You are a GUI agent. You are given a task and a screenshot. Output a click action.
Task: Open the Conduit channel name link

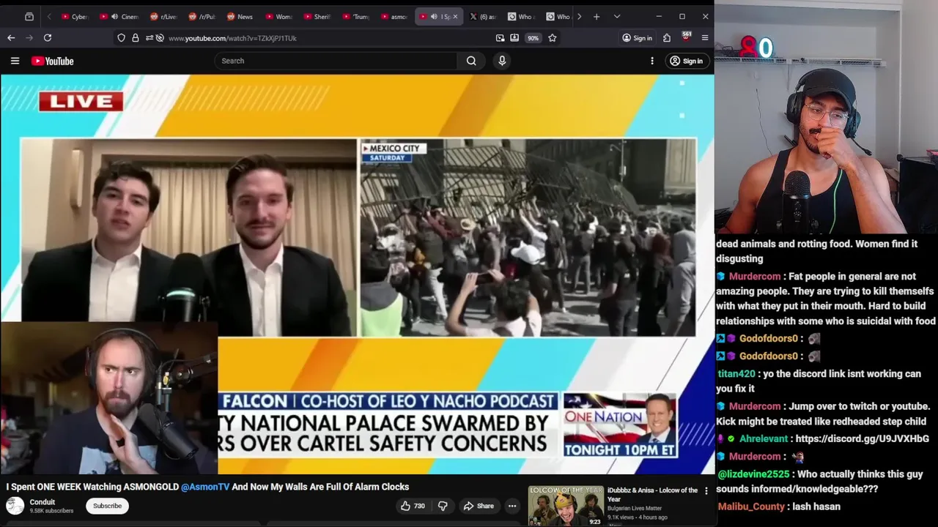43,502
